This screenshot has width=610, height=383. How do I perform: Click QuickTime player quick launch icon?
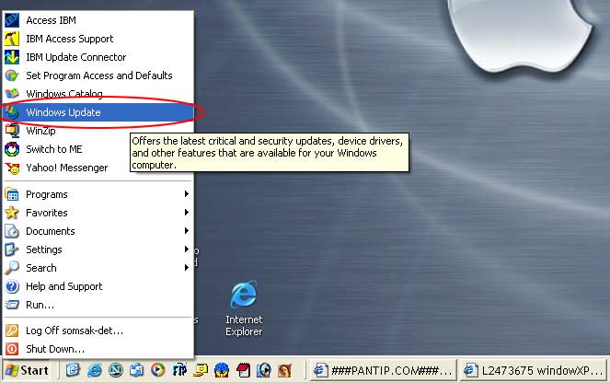[264, 370]
